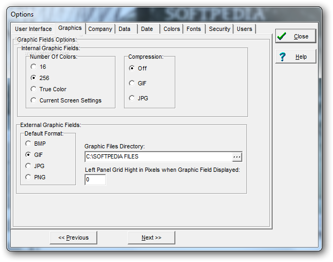The width and height of the screenshot is (333, 262).
Task: Click the Next >> button
Action: (x=151, y=237)
